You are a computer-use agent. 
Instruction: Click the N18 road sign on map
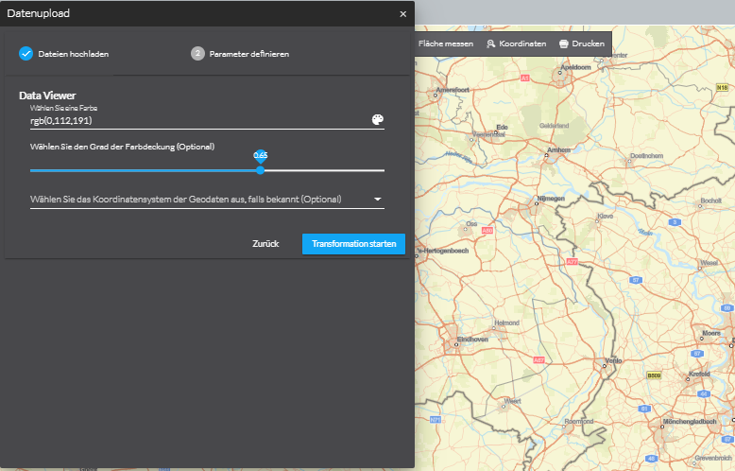click(x=722, y=87)
